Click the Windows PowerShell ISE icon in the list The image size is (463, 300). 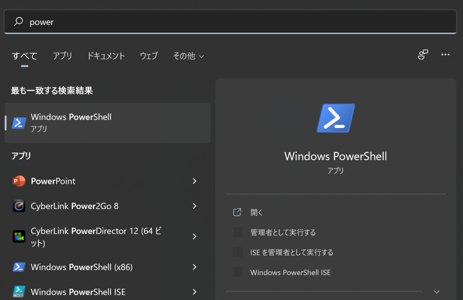pyautogui.click(x=19, y=292)
